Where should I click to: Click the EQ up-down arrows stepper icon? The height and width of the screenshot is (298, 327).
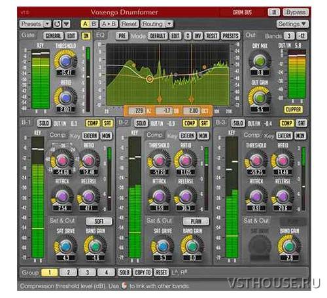188,35
